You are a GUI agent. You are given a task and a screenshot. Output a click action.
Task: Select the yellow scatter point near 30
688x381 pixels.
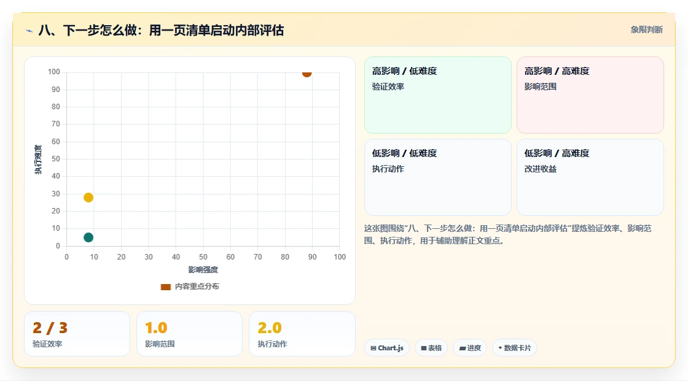(x=88, y=198)
